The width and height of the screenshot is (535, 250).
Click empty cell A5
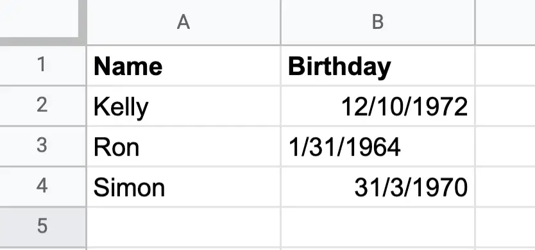[183, 227]
